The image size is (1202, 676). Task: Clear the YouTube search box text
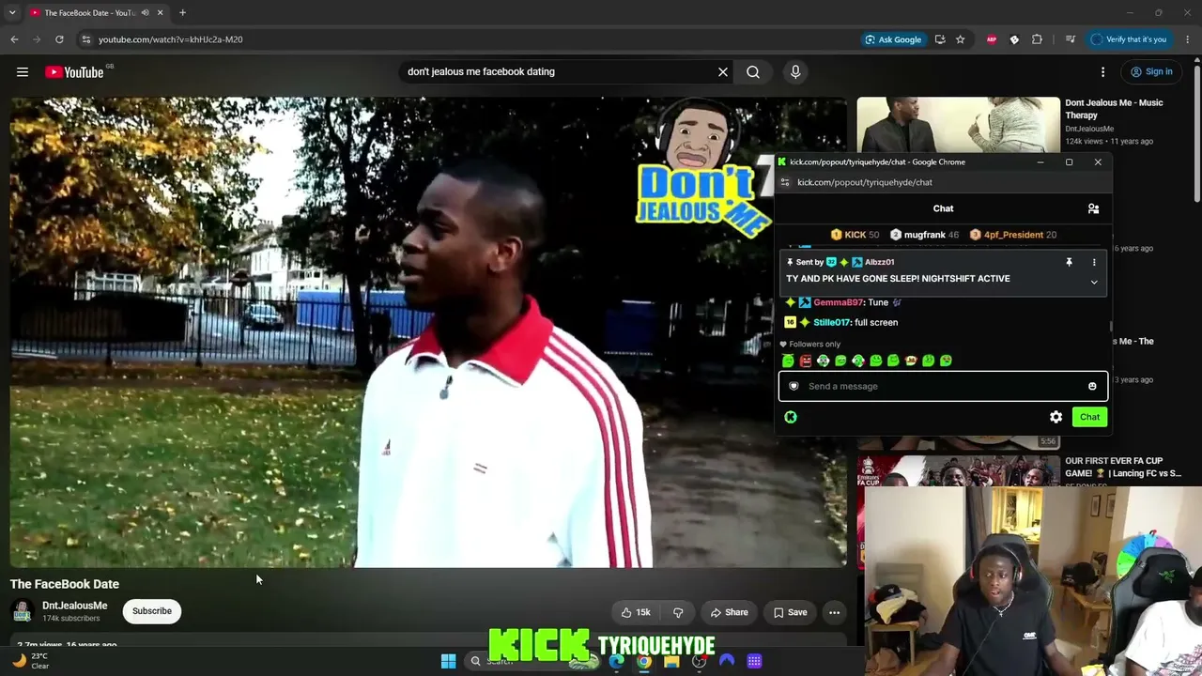tap(723, 71)
